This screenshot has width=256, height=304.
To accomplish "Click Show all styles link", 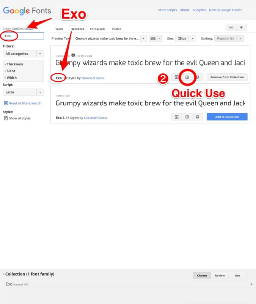I will (x=20, y=118).
